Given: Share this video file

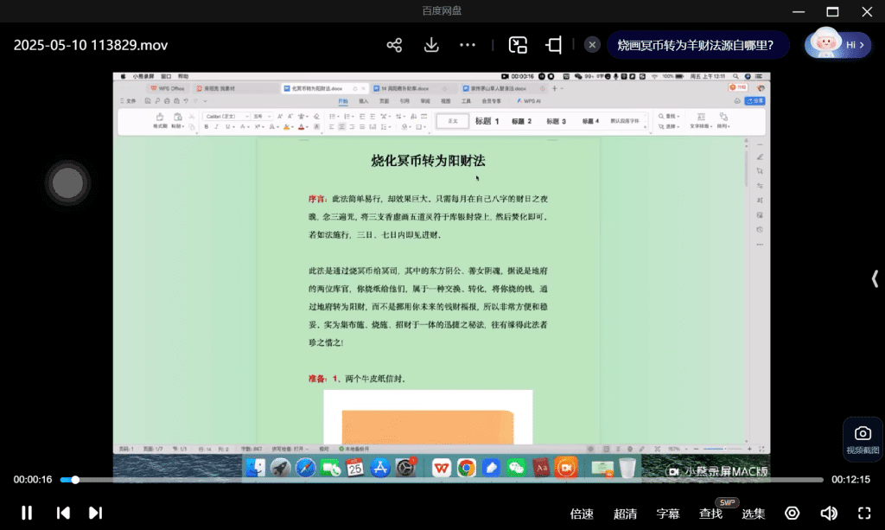Looking at the screenshot, I should 394,45.
